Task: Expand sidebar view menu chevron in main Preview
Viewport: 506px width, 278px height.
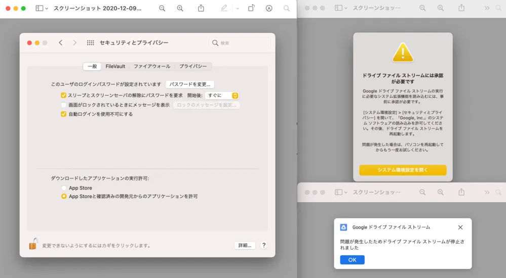Action: (x=47, y=9)
